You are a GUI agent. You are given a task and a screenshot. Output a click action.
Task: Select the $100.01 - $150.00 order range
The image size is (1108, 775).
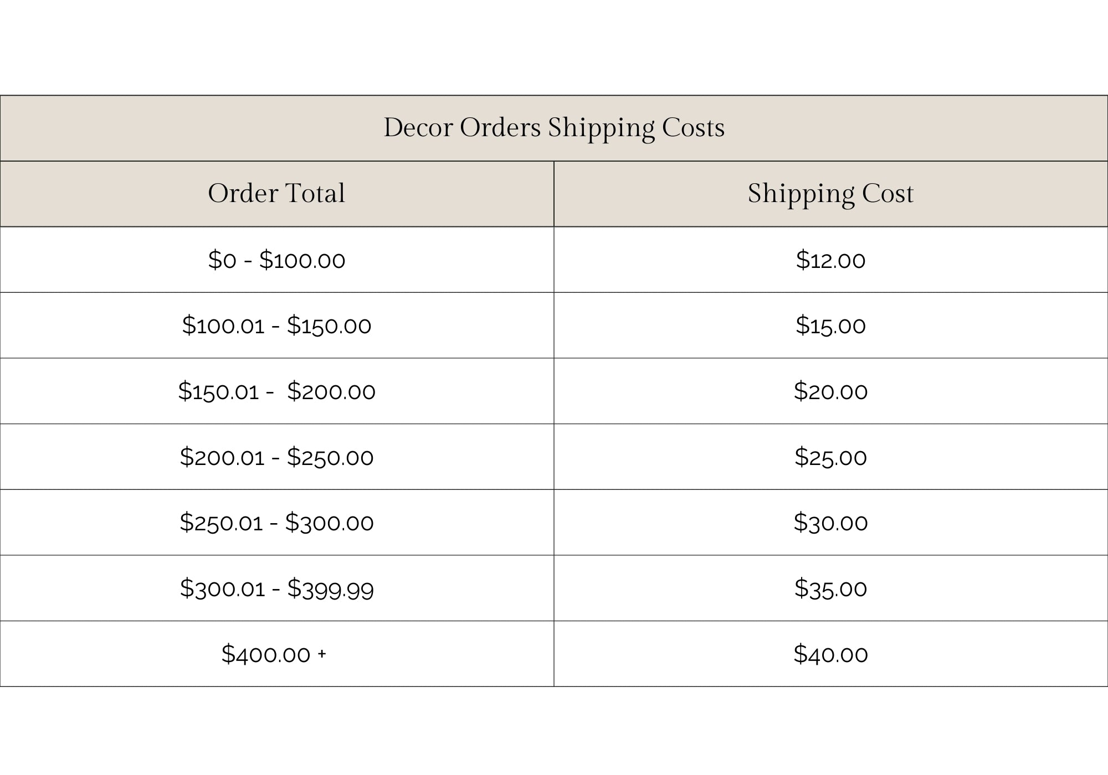276,325
